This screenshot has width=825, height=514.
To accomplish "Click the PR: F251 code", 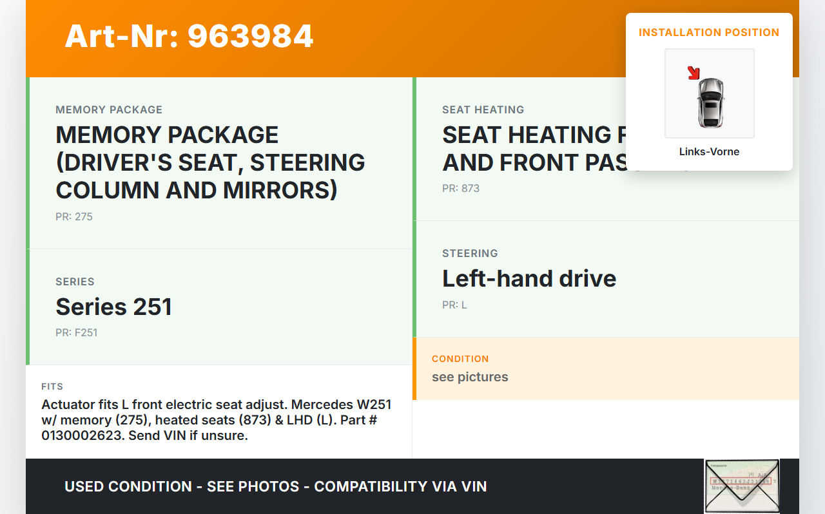I will pyautogui.click(x=76, y=333).
